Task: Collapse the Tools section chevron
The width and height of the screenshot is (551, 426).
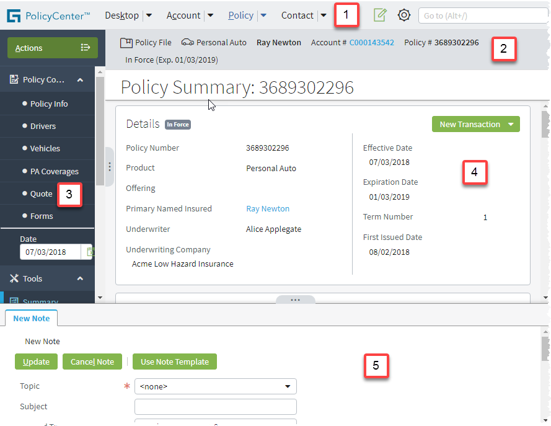Action: (x=80, y=278)
